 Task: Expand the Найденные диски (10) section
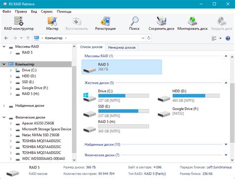[226, 144]
